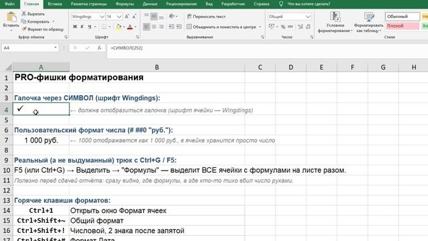
Task: Decrease font size with smaller A
Action: coord(134,17)
